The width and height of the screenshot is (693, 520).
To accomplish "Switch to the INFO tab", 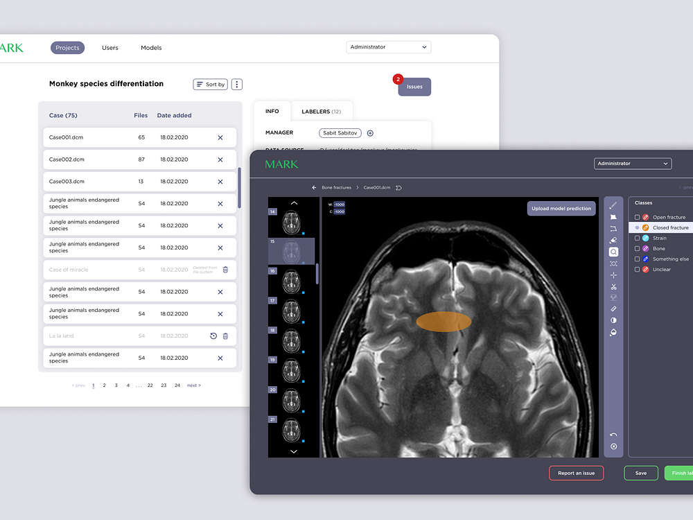I will (x=272, y=111).
